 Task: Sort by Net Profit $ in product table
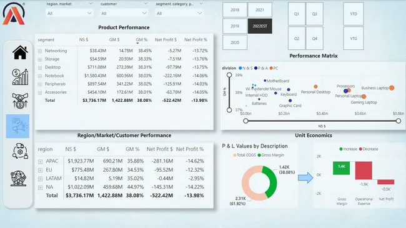tap(166, 39)
